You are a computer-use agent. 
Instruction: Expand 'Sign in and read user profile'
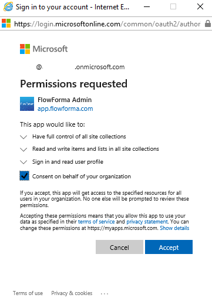(23, 162)
